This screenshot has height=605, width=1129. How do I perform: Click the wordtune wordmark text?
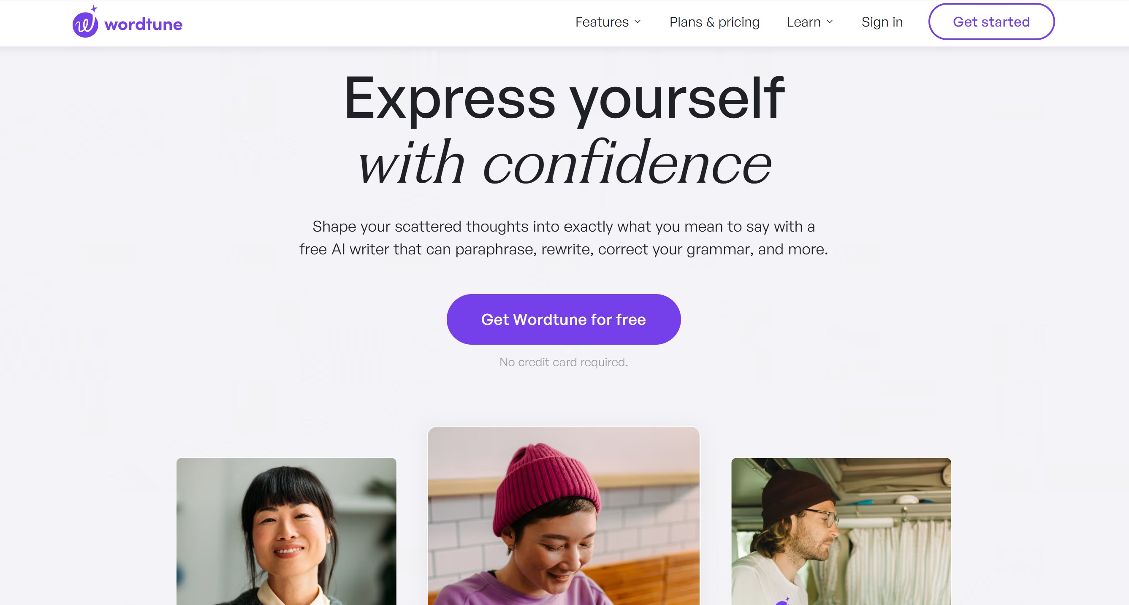point(143,24)
